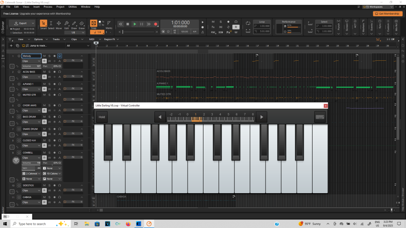Viewport: 406px width, 228px height.
Task: Open the Melody track Clips dropdown
Action: point(31,61)
